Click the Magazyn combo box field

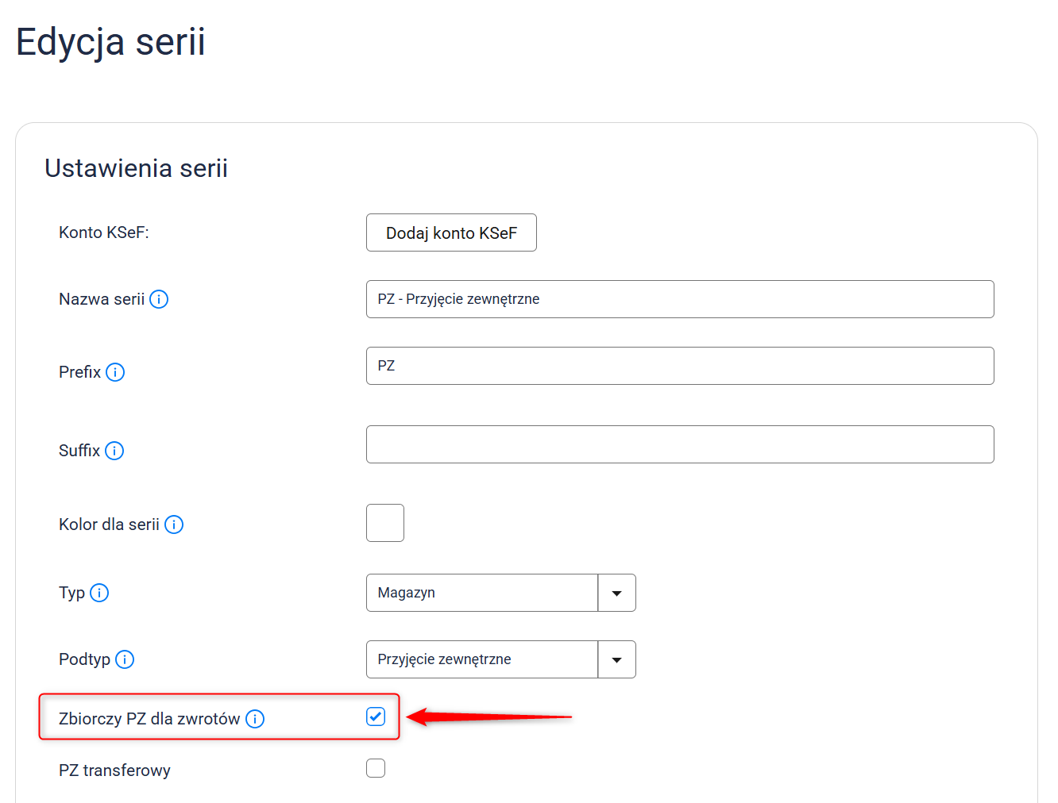coord(481,593)
